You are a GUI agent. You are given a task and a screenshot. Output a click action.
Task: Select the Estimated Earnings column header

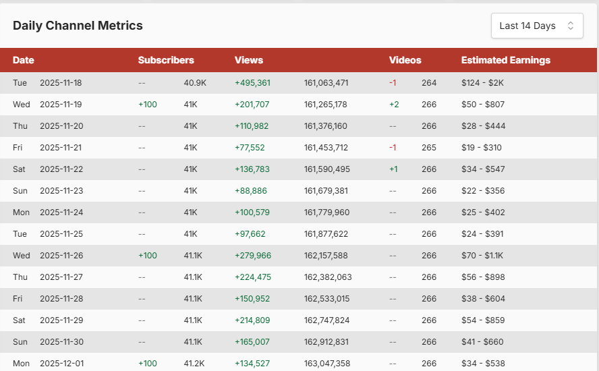[505, 60]
